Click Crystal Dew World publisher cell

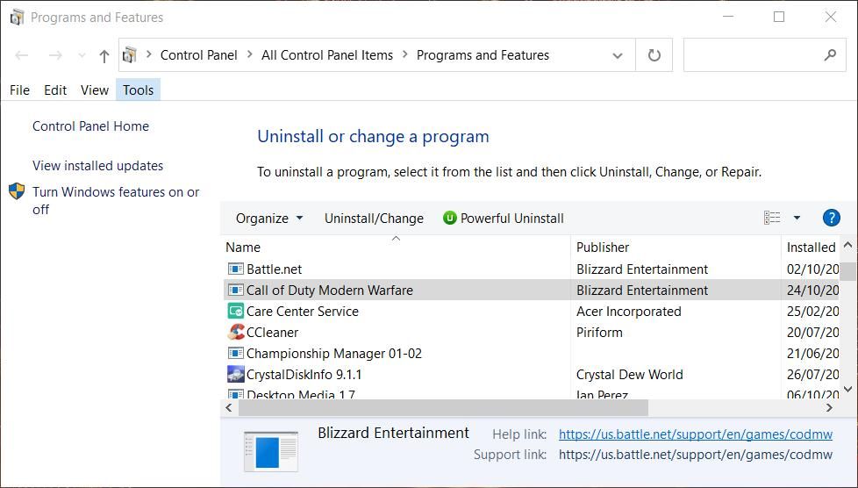(629, 375)
